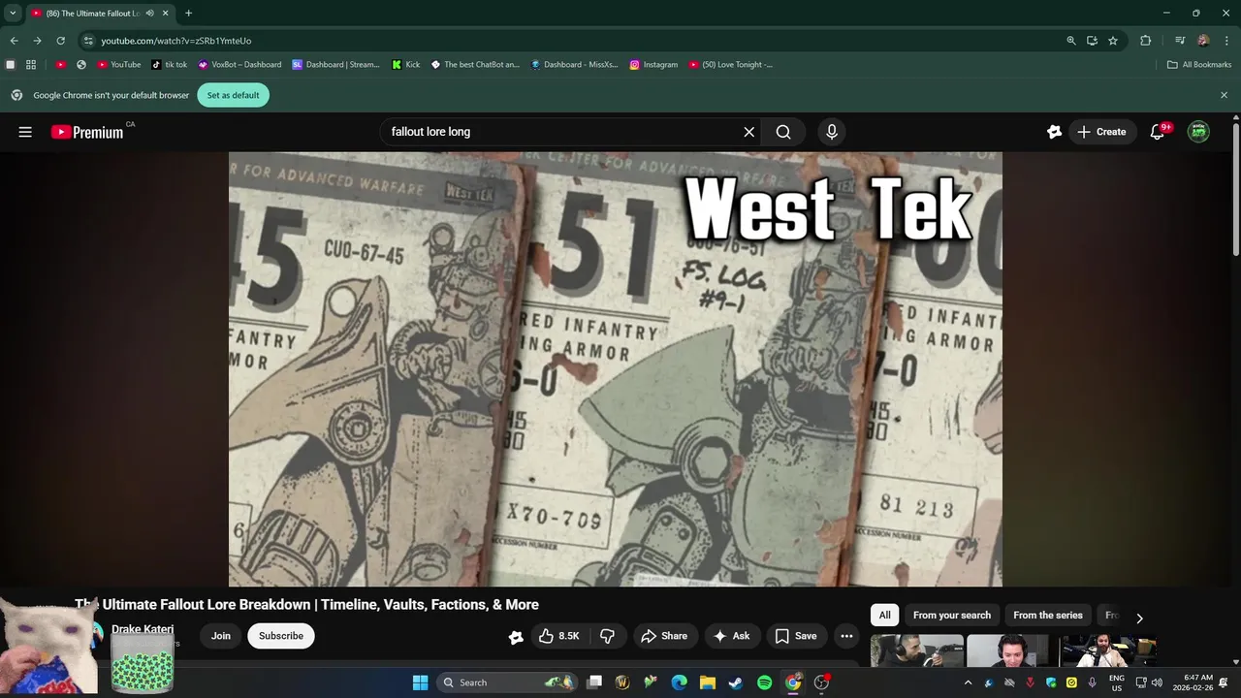Open the All Bookmarks folder
This screenshot has height=698, width=1241.
click(1199, 65)
